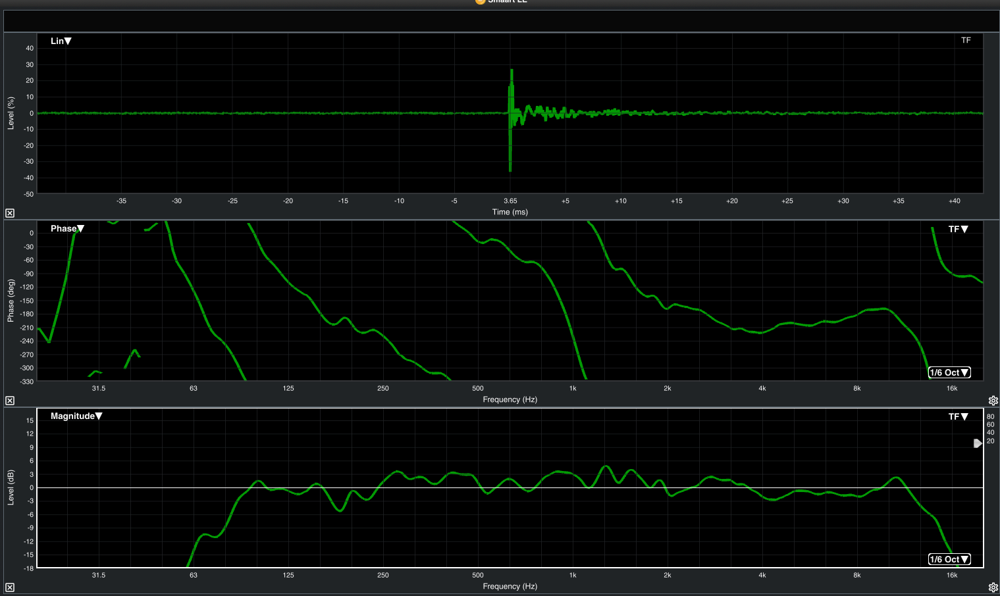Viewport: 1000px width, 596px height.
Task: Close the Magnitude plot pane
Action: [10, 587]
